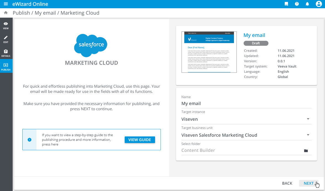The height and width of the screenshot is (191, 325).
Task: Open the user account avatar
Action: (x=319, y=4)
